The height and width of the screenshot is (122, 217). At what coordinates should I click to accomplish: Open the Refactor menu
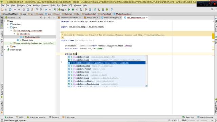coord(45,5)
